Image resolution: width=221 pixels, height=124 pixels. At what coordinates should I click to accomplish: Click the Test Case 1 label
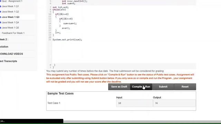click(x=54, y=103)
